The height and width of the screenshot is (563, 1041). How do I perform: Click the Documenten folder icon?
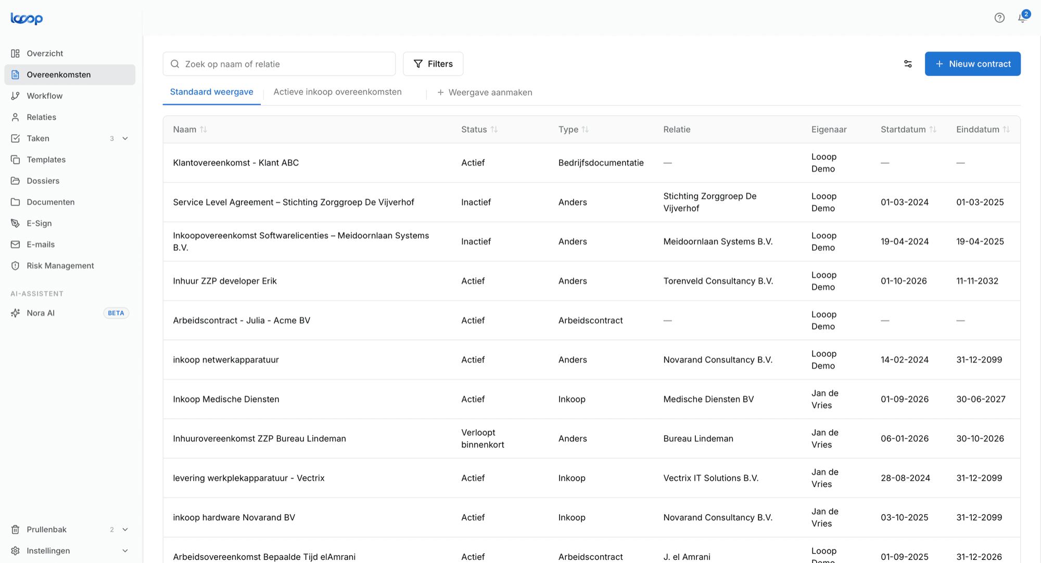tap(16, 202)
